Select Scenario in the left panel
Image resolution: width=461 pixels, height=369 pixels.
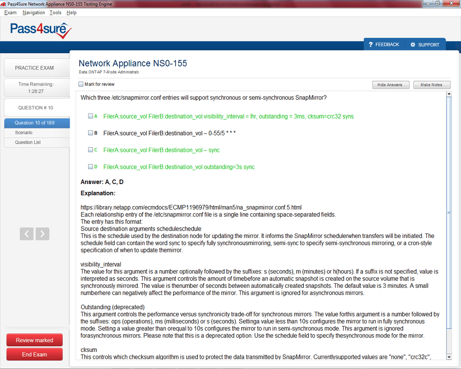pyautogui.click(x=24, y=133)
